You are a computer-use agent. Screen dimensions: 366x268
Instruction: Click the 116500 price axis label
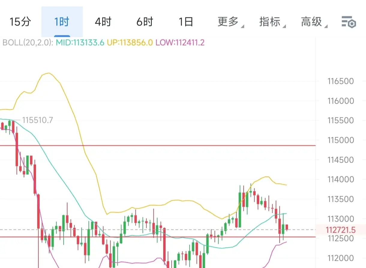click(340, 81)
